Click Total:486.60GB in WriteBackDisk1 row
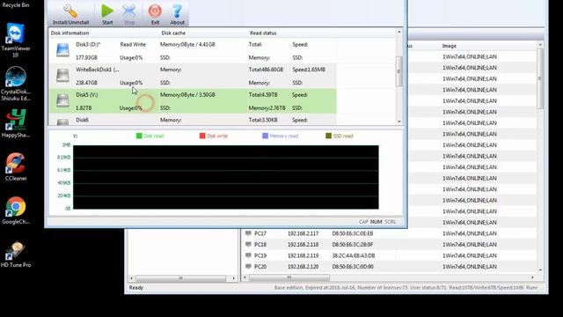Image resolution: width=563 pixels, height=317 pixels. click(266, 70)
